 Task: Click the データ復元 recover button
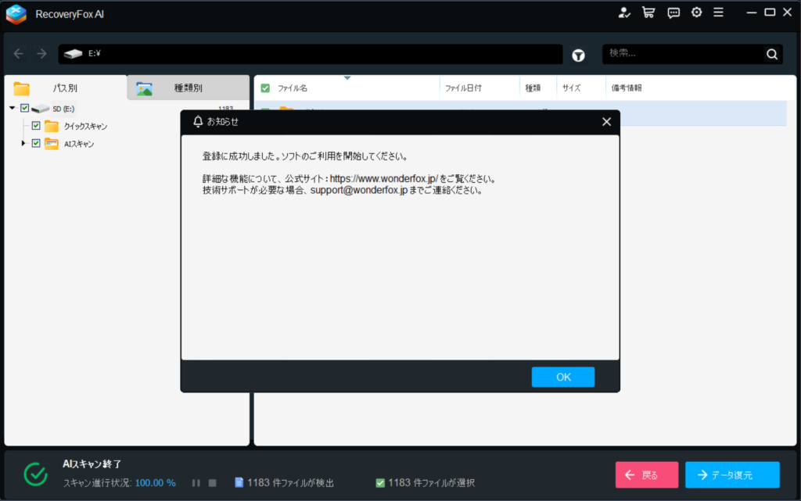click(x=732, y=474)
